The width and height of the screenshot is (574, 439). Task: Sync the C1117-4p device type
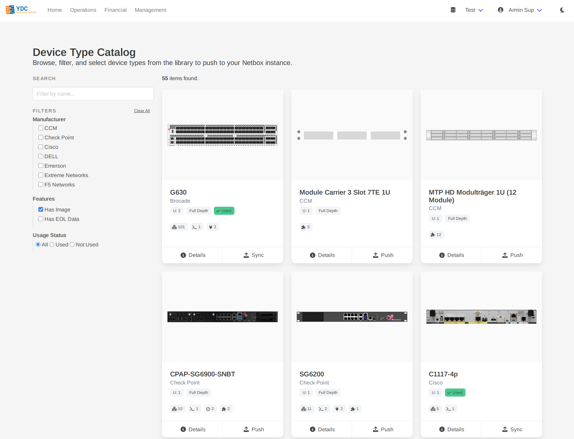click(512, 429)
